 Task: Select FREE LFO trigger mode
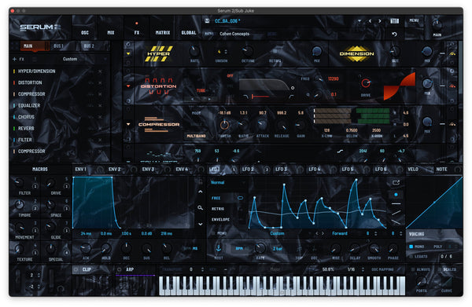(216, 199)
